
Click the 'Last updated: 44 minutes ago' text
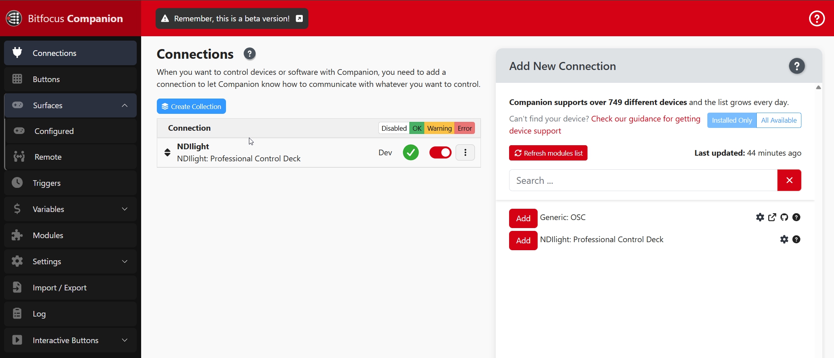coord(748,153)
